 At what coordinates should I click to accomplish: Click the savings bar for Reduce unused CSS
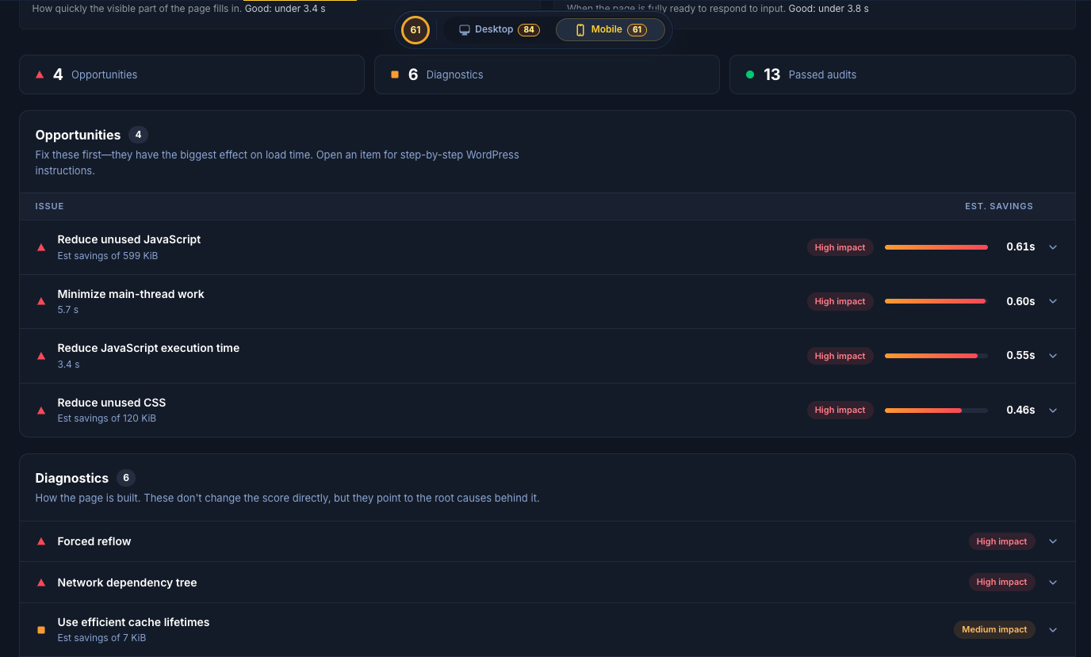tap(936, 411)
